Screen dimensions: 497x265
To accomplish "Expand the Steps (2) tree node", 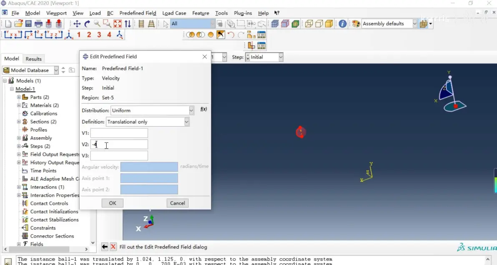I will (19, 146).
